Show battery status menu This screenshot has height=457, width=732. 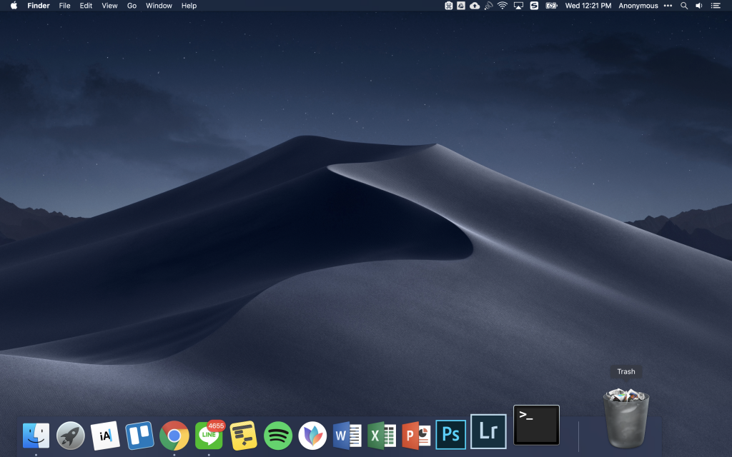click(x=552, y=6)
